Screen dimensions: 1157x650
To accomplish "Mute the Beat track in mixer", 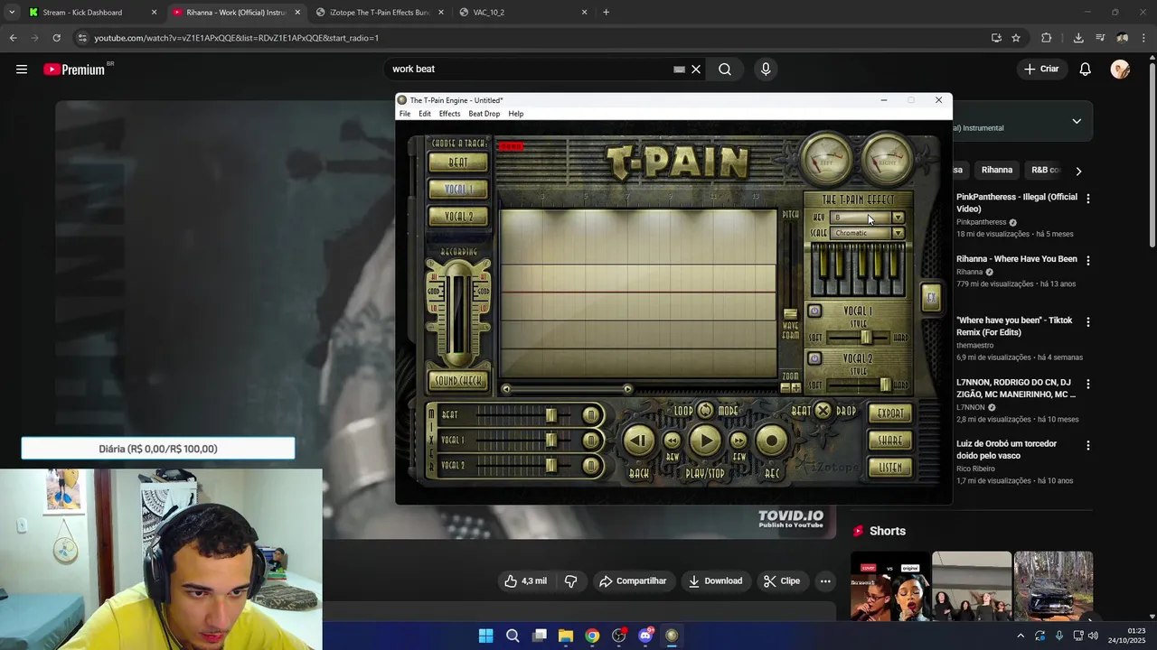I will [x=591, y=414].
